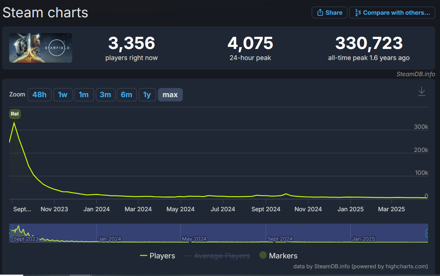440x276 pixels.
Task: Download chart via the download arrow icon
Action: 422,92
